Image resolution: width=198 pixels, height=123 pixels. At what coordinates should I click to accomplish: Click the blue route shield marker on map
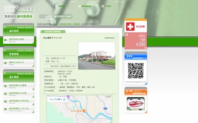(x=105, y=109)
